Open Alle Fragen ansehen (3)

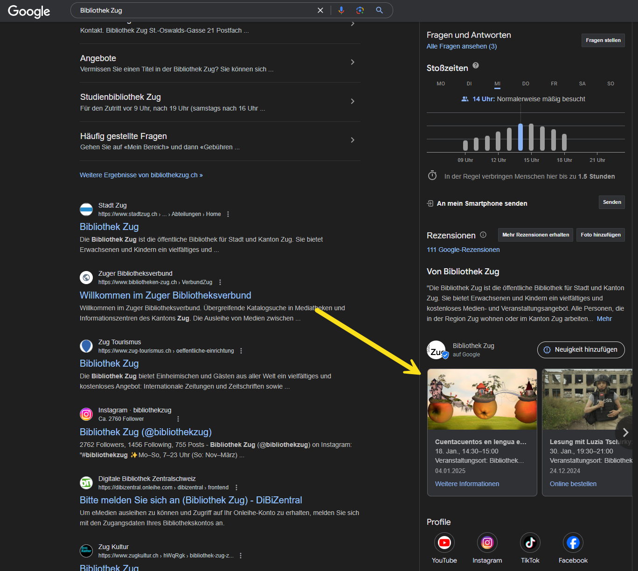coord(462,46)
